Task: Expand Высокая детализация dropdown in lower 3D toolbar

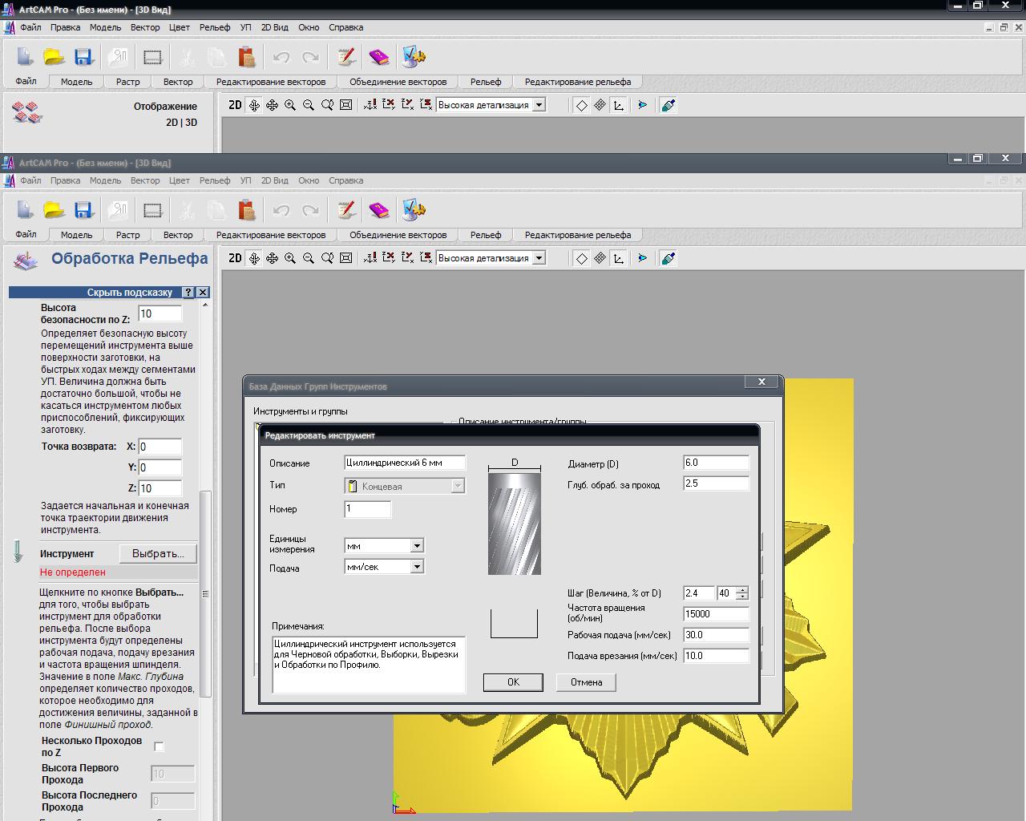Action: pyautogui.click(x=539, y=258)
